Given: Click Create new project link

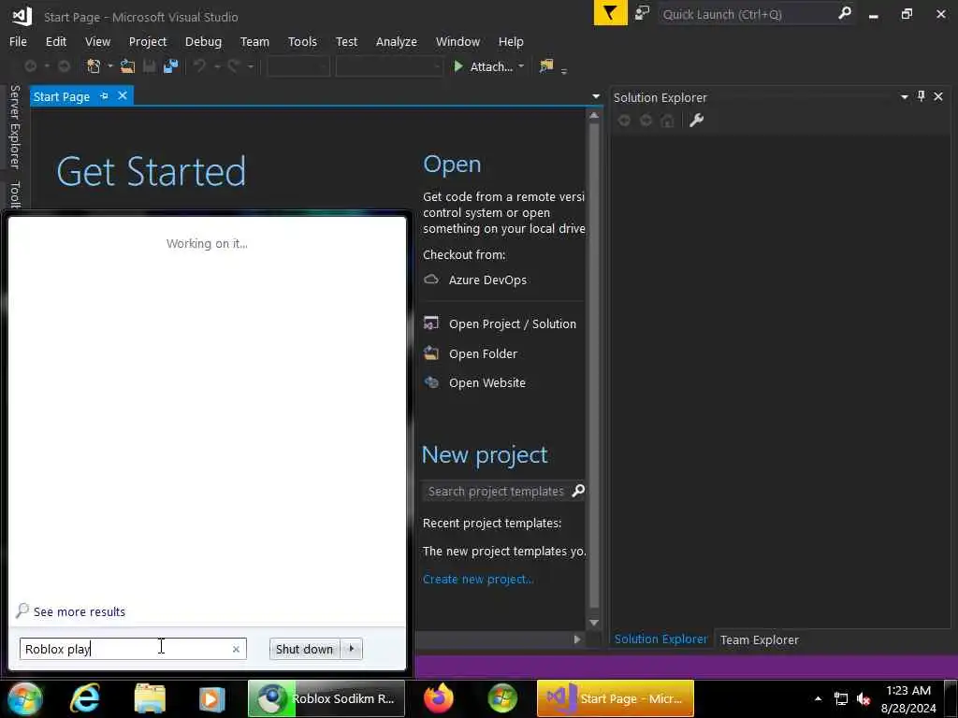Looking at the screenshot, I should (x=478, y=579).
